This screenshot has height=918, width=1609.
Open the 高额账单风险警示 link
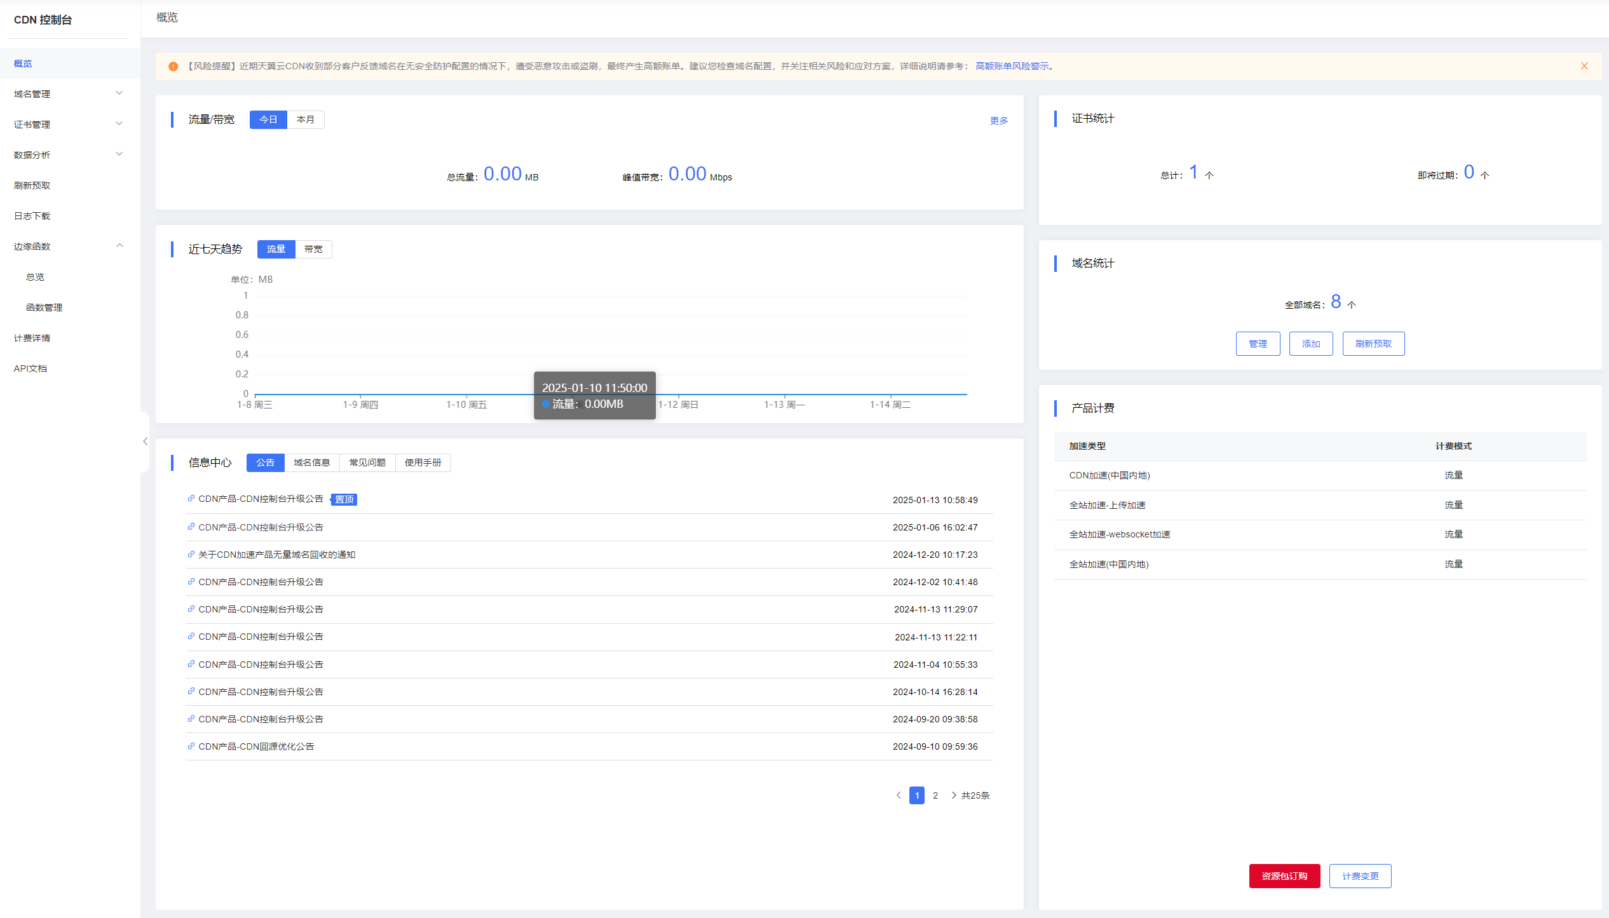(x=1012, y=66)
